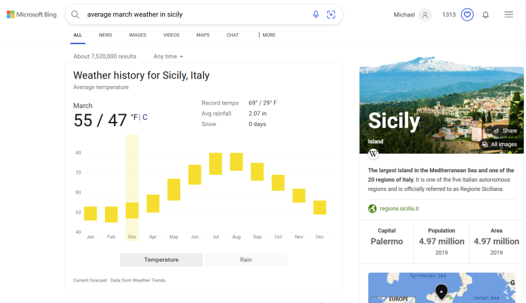The image size is (526, 303).
Task: Start voice search with microphone icon
Action: pyautogui.click(x=316, y=14)
